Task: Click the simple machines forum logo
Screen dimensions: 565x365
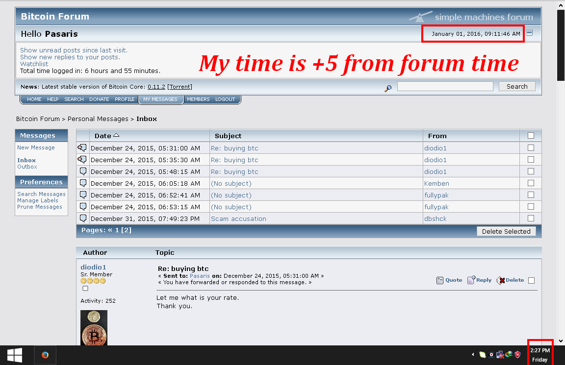Action: coord(471,17)
